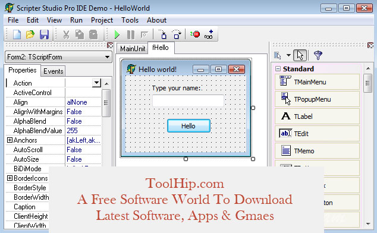Open the Edit menu

[x=33, y=20]
